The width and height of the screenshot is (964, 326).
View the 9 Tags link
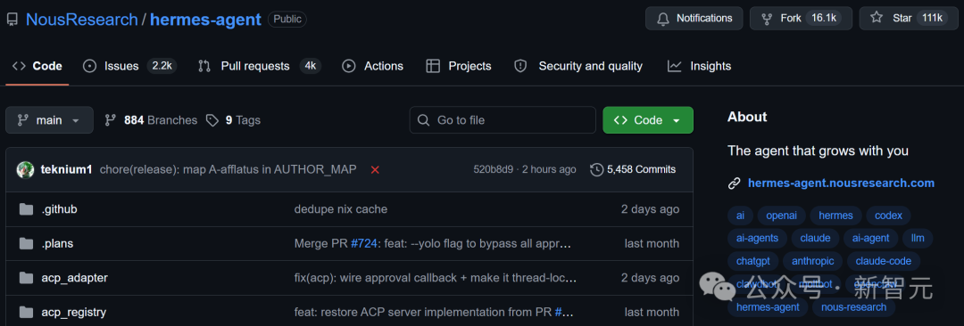[x=234, y=120]
